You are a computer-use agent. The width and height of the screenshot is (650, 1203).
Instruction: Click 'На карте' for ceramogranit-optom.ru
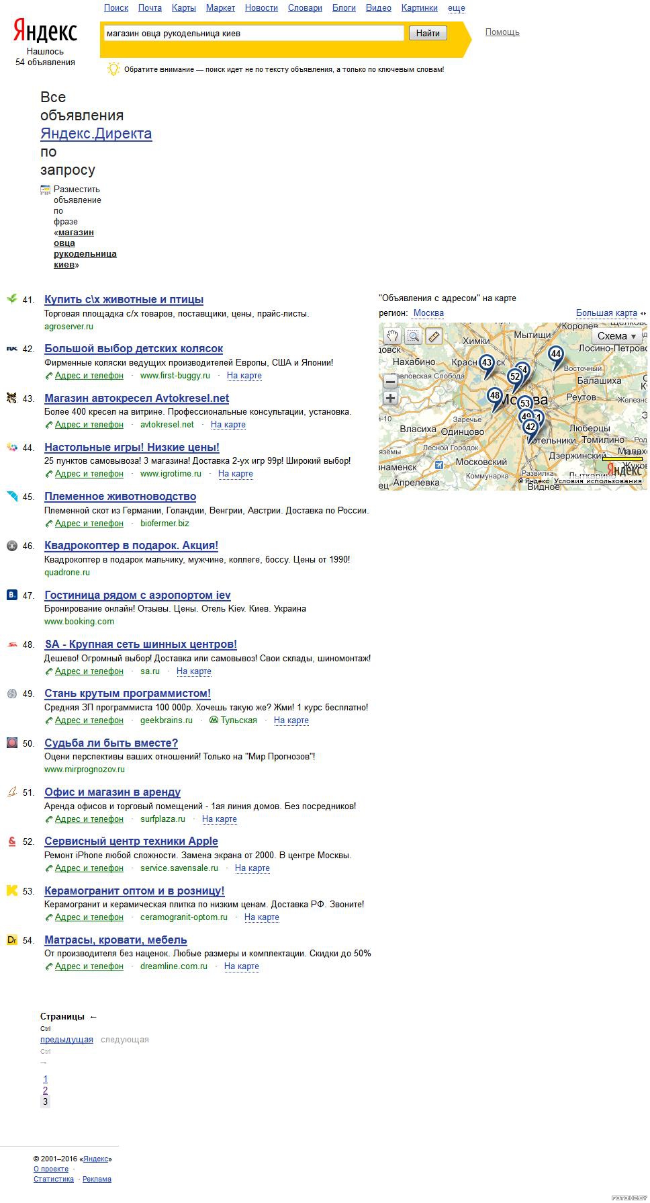[262, 917]
